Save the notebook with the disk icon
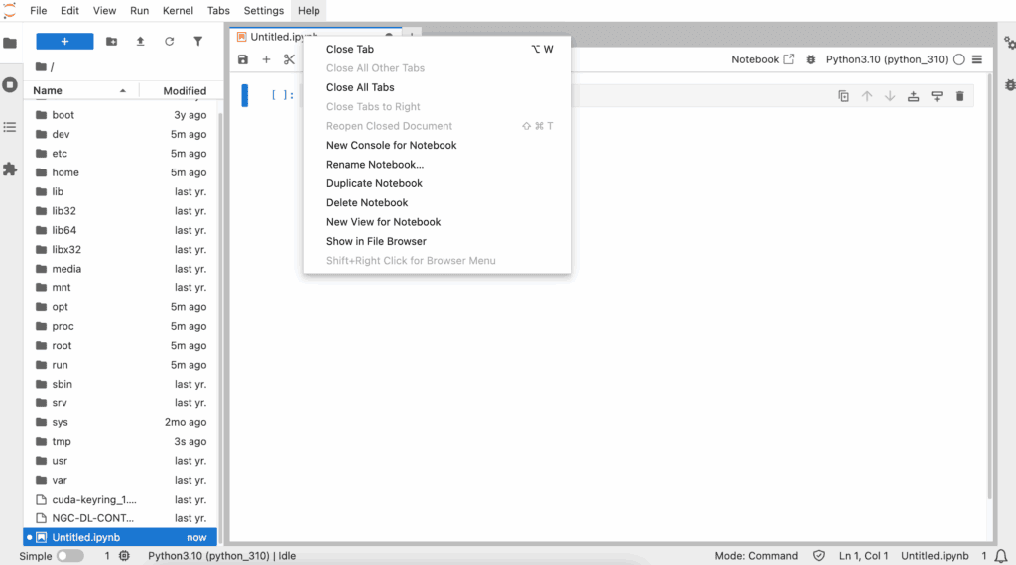1016x565 pixels. [x=243, y=59]
